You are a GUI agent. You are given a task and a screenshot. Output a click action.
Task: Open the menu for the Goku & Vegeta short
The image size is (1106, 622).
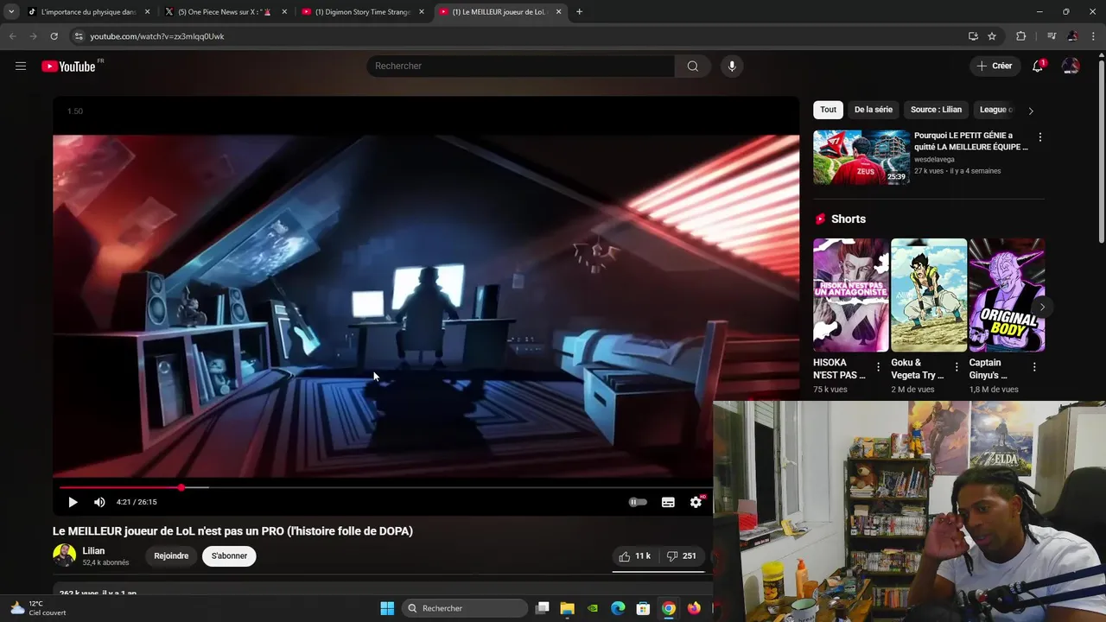coord(957,367)
